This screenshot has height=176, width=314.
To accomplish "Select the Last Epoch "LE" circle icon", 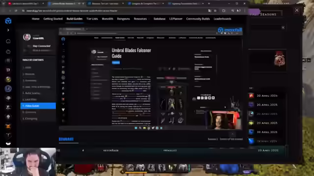I will coord(8,88).
